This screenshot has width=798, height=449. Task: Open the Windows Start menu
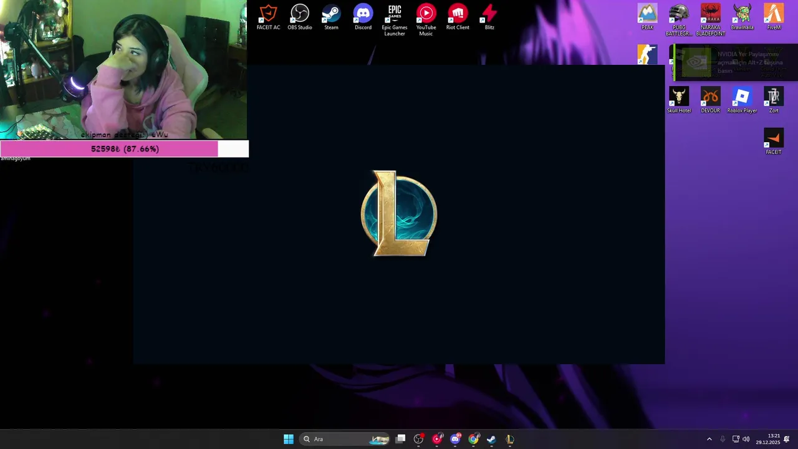tap(289, 439)
